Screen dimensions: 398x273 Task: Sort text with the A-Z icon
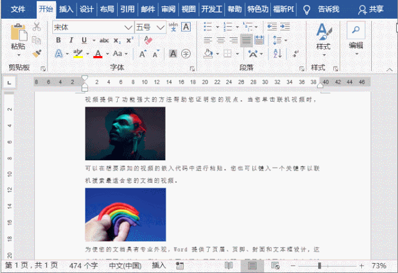277,54
